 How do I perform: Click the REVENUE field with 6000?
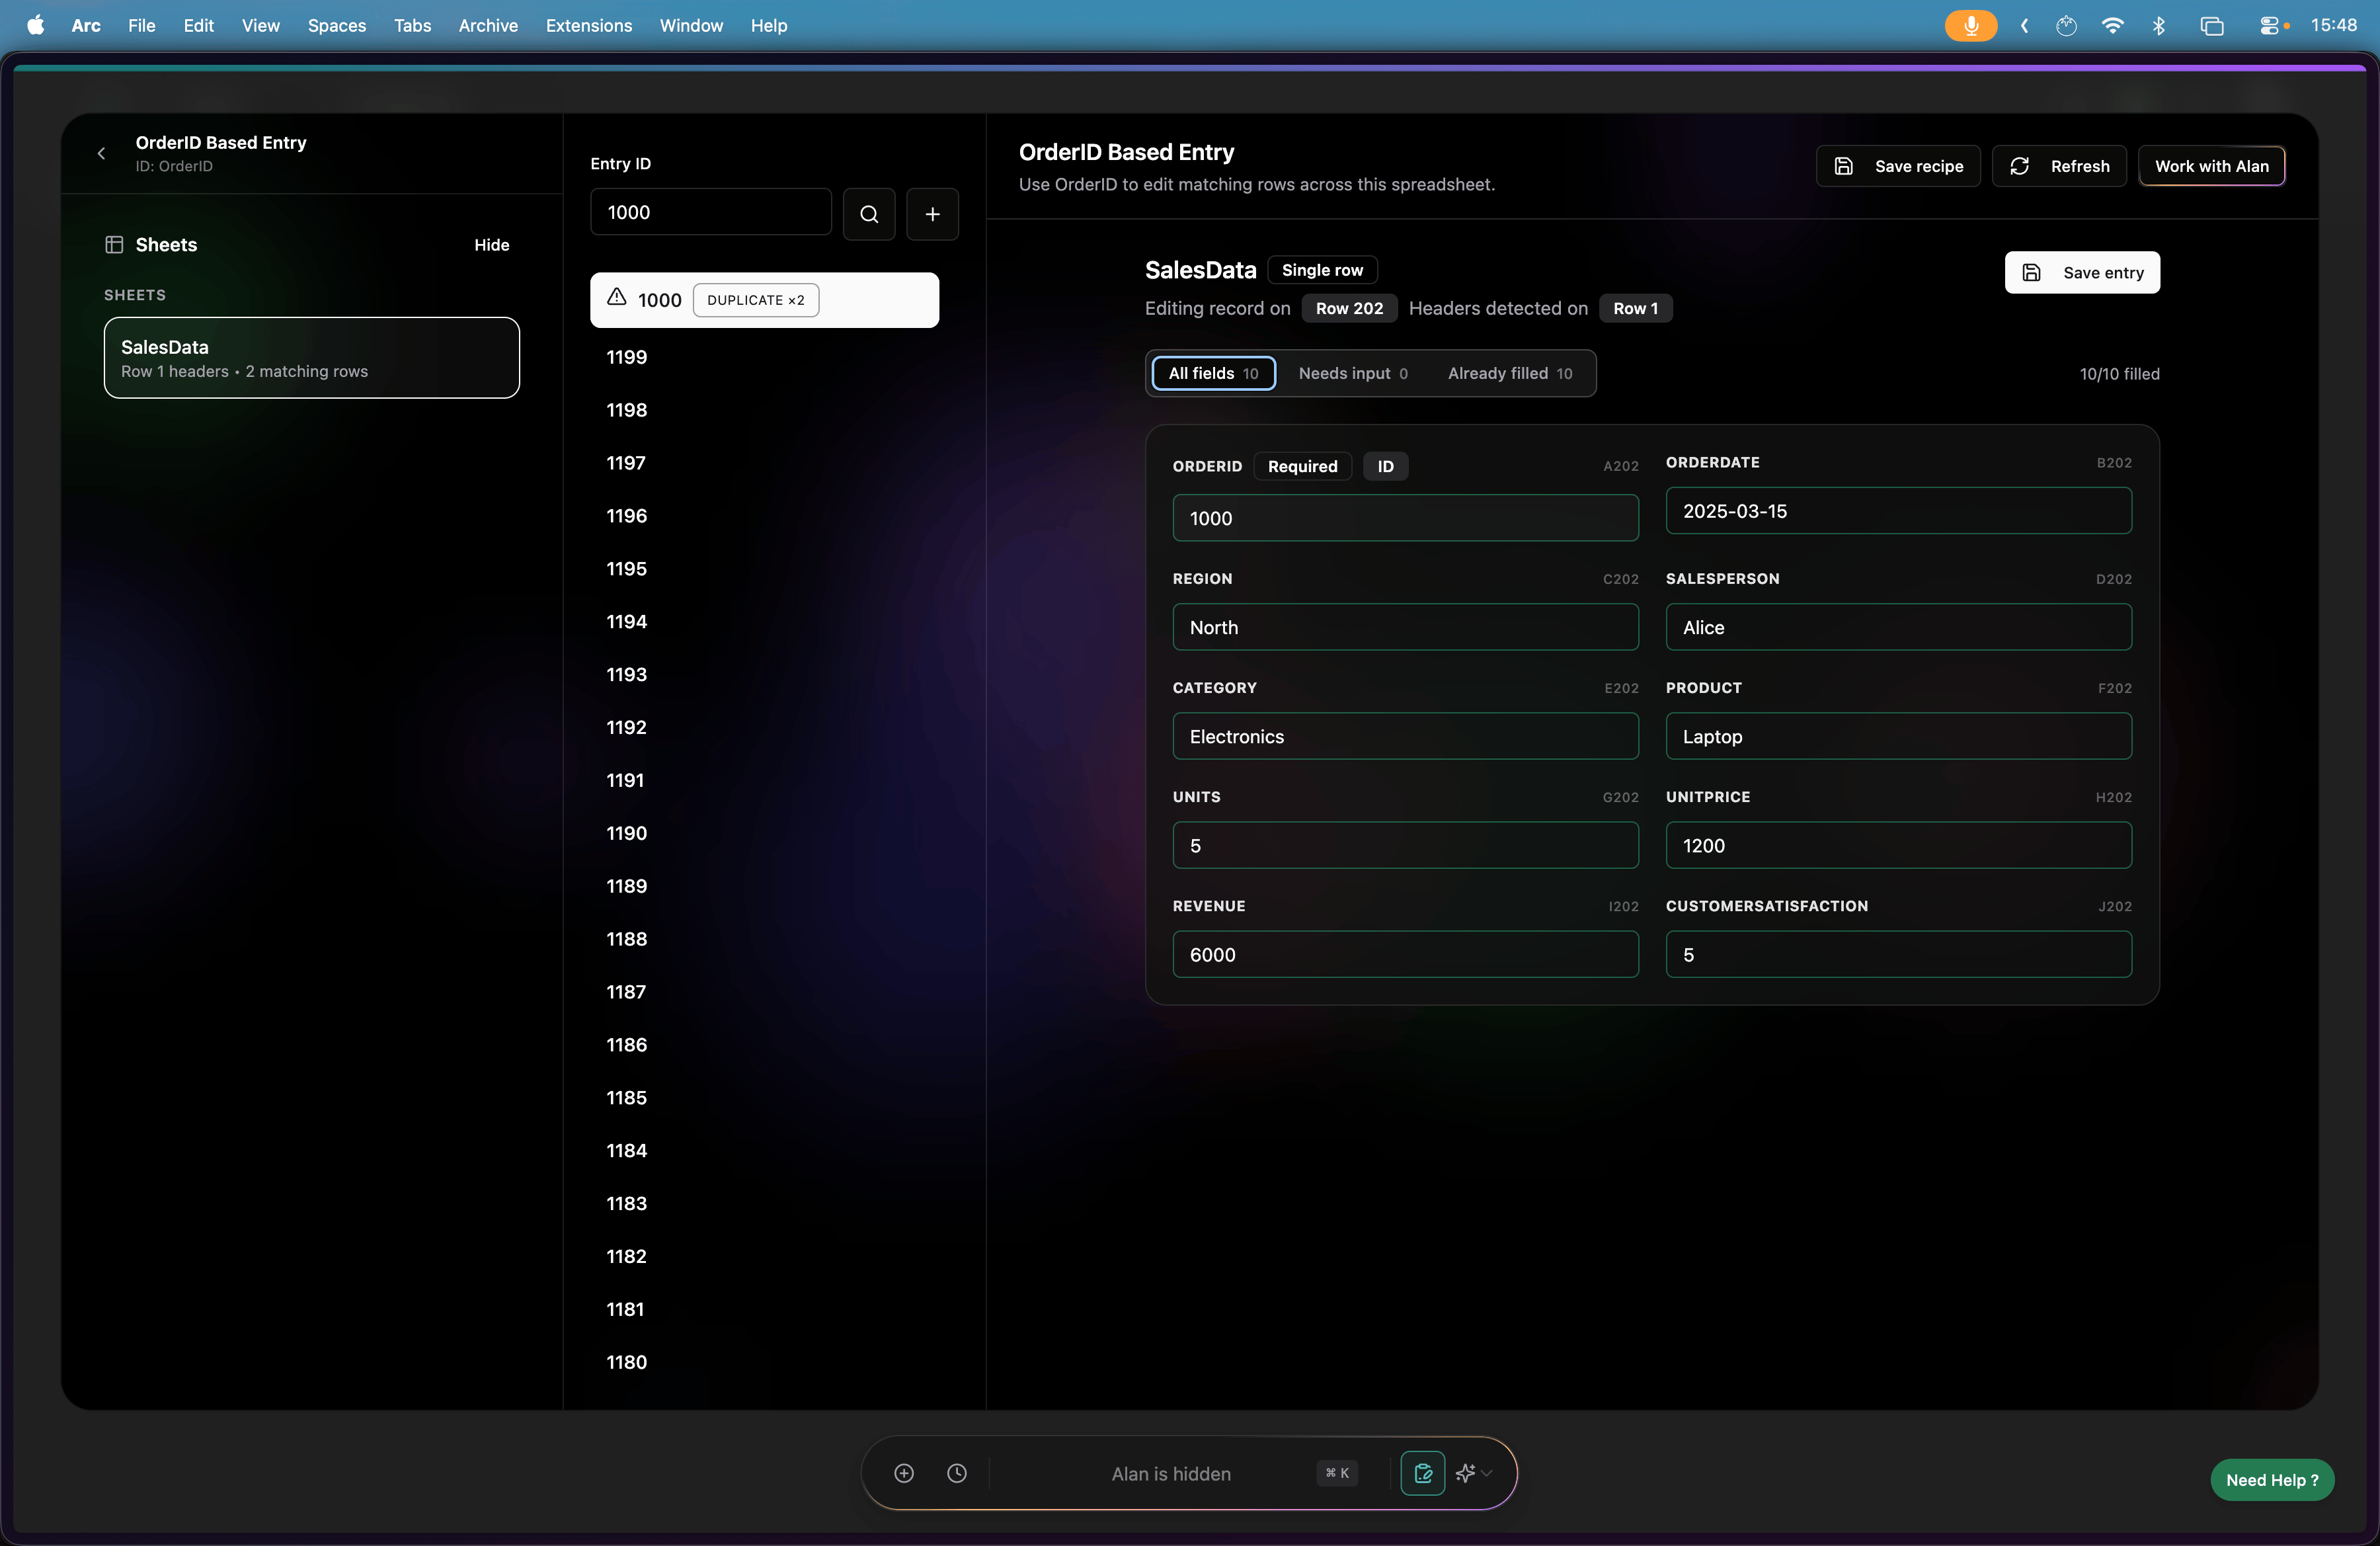tap(1405, 954)
